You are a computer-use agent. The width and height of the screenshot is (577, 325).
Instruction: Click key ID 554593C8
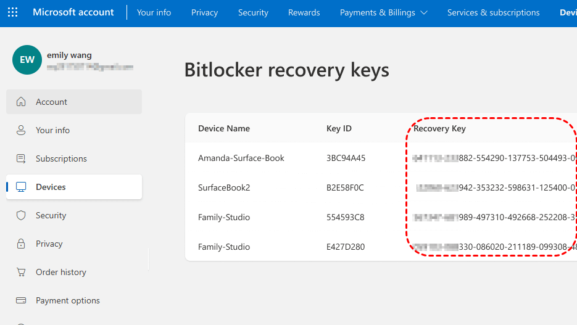point(345,217)
